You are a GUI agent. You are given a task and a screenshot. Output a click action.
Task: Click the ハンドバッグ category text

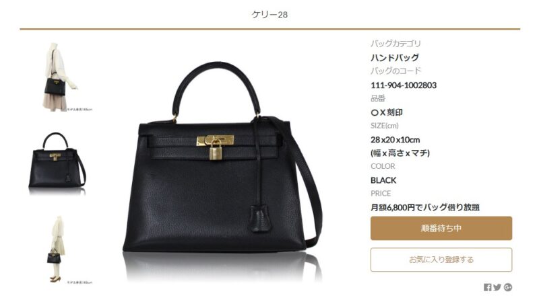pyautogui.click(x=395, y=57)
